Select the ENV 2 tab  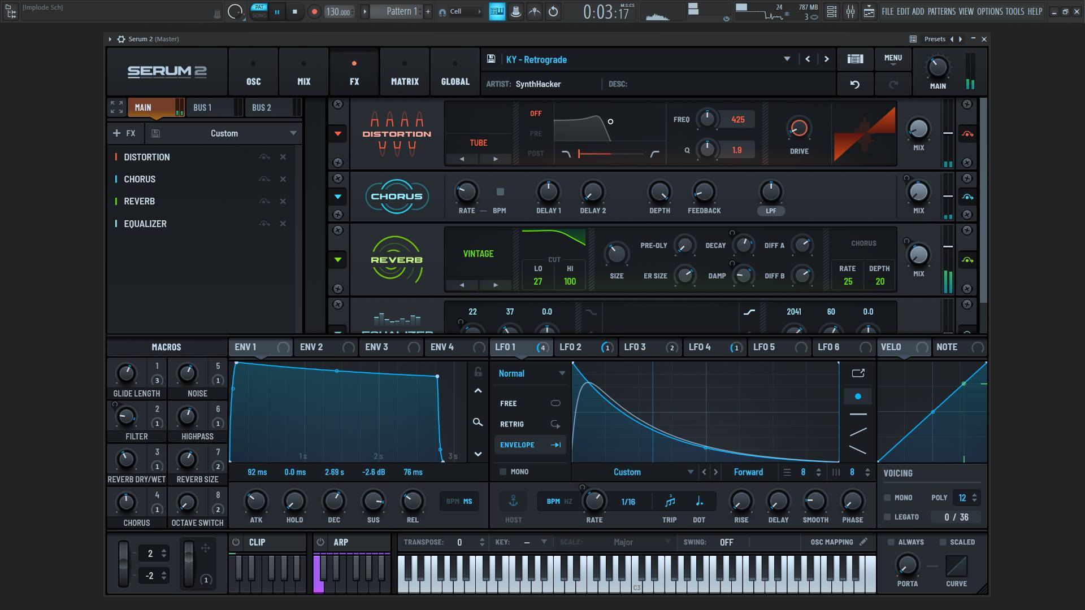[x=311, y=347]
